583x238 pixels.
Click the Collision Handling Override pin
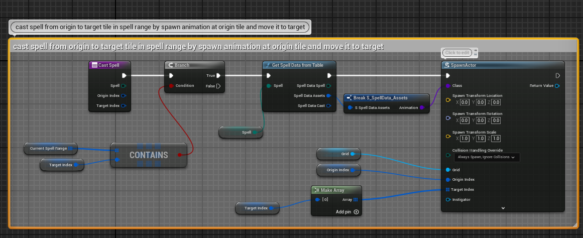[448, 155]
